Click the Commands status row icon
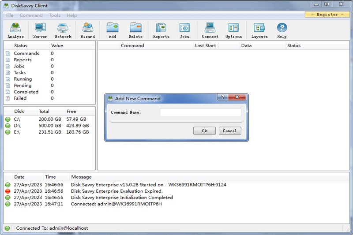 coord(8,53)
